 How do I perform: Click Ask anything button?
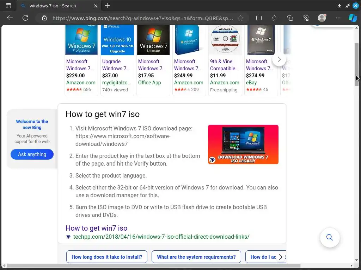click(x=32, y=154)
